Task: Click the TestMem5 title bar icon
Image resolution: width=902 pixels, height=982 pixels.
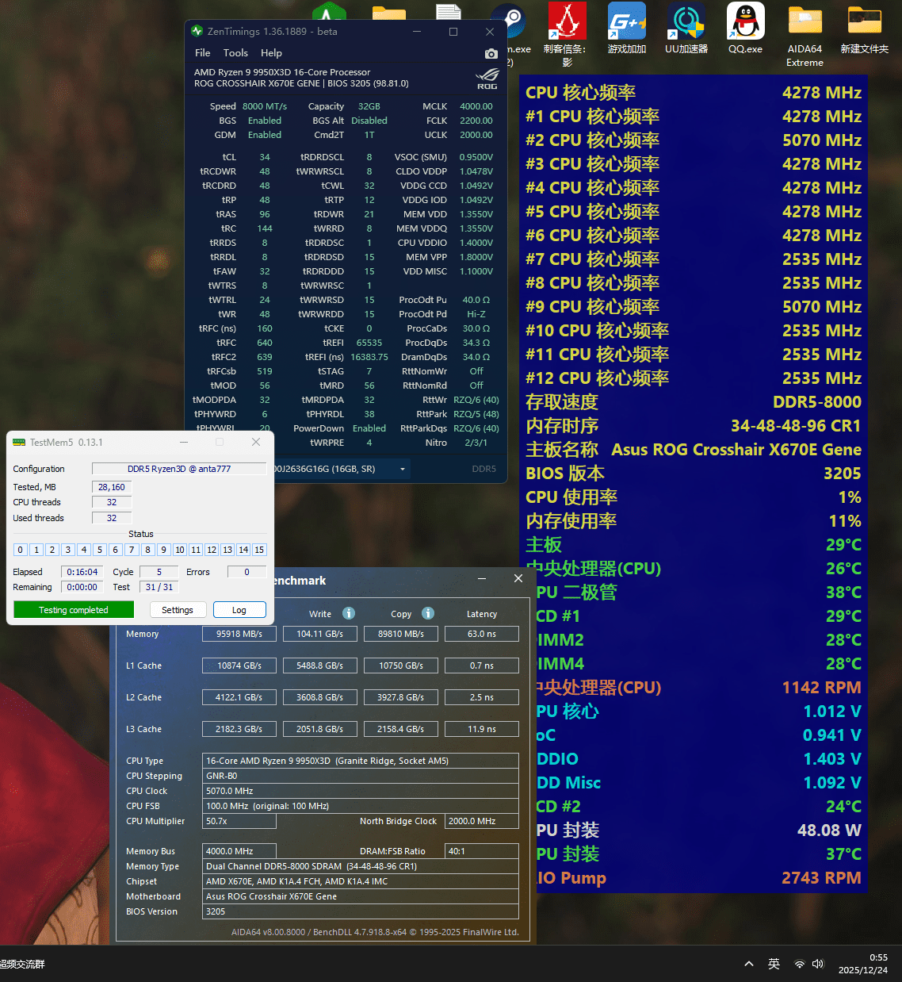Action: [19, 442]
